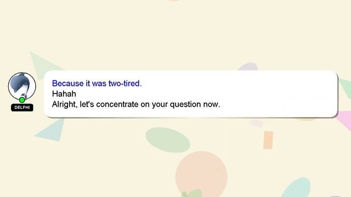Click the Delphi dolphin avatar
The height and width of the screenshot is (197, 351).
pos(22,86)
